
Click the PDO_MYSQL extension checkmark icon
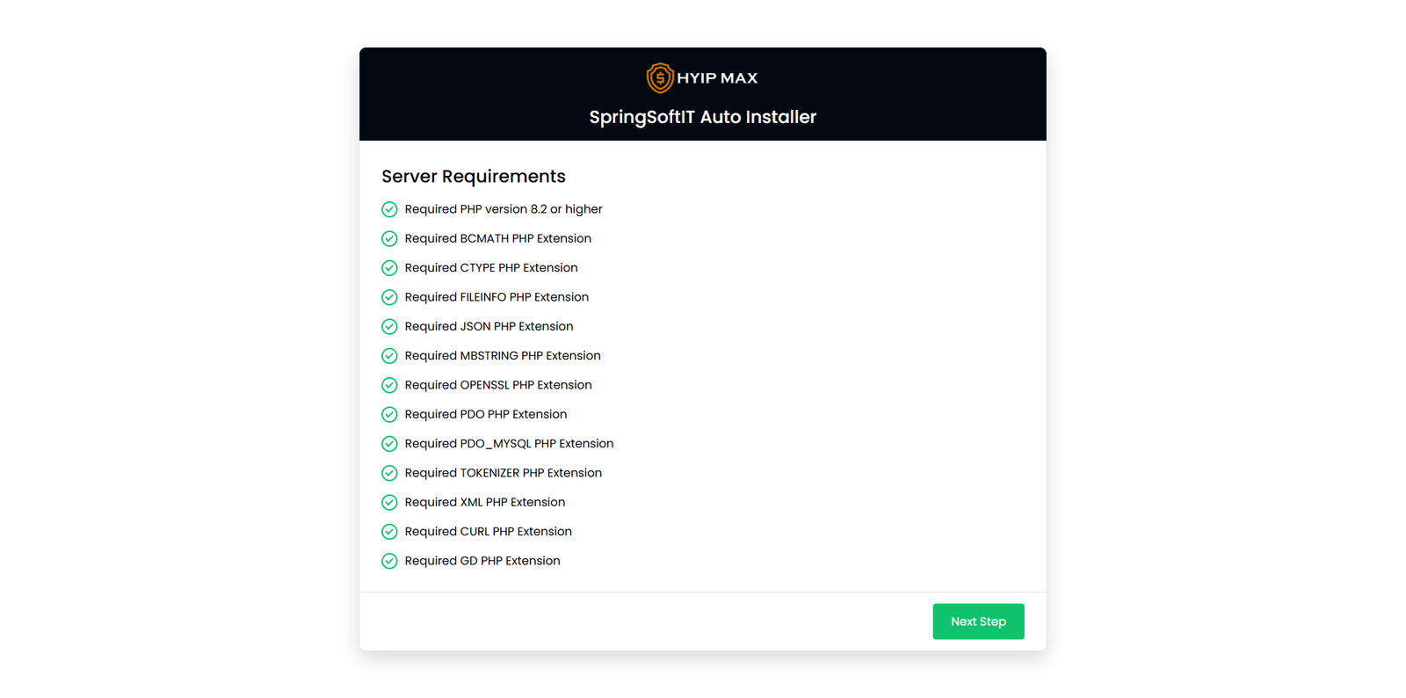pyautogui.click(x=389, y=444)
